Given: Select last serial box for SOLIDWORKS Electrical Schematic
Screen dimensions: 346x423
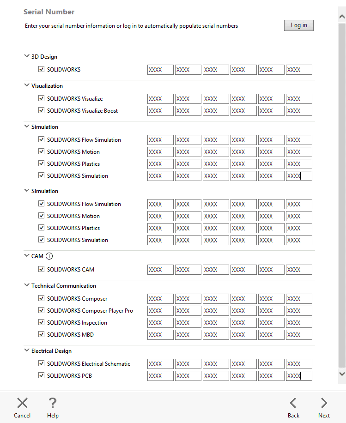Looking at the screenshot, I should point(299,364).
